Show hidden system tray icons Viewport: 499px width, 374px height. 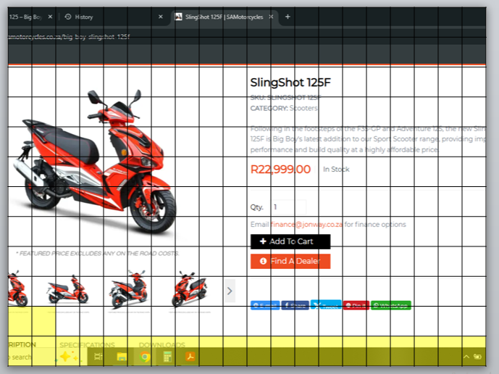(466, 357)
